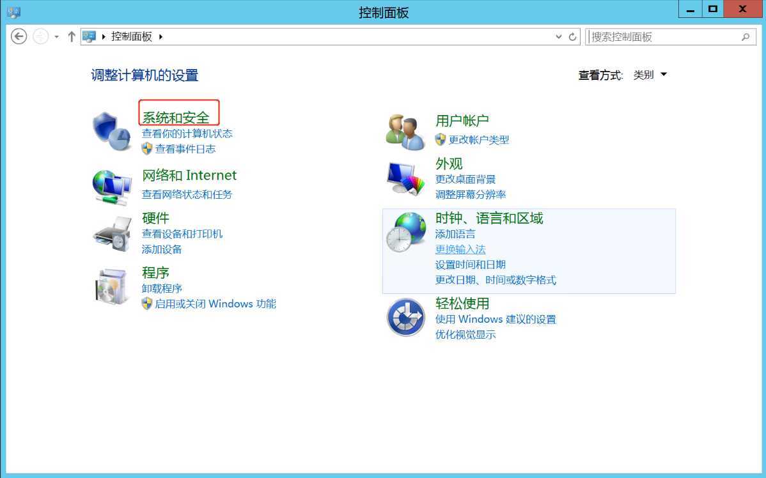Select the 控制面板 breadcrumb item

tap(132, 36)
